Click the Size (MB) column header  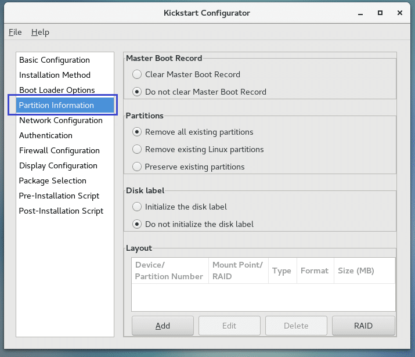point(356,271)
